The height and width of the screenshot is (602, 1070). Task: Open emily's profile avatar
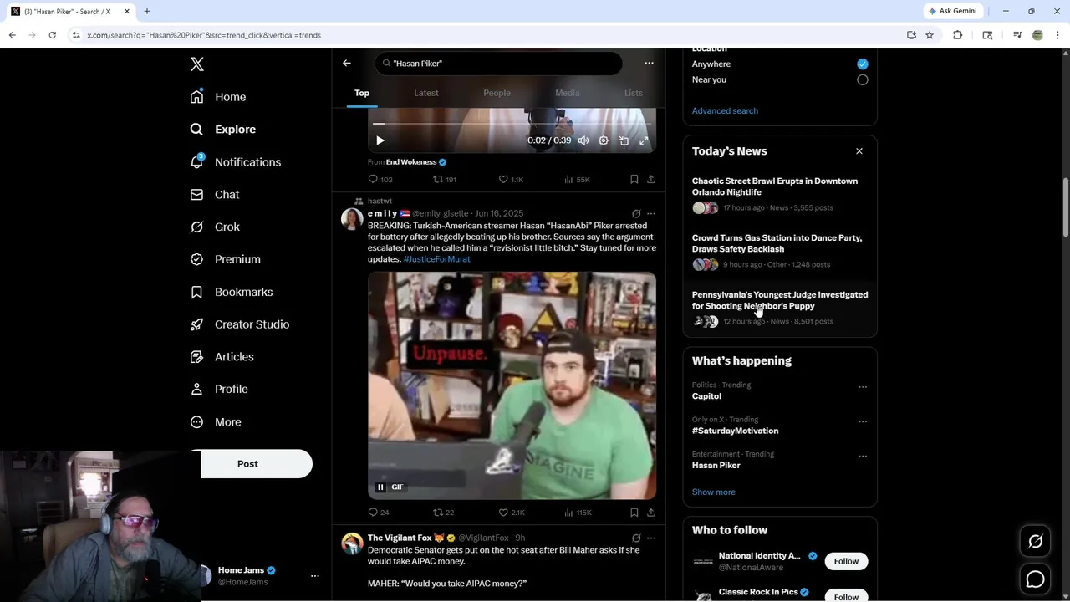coord(352,219)
